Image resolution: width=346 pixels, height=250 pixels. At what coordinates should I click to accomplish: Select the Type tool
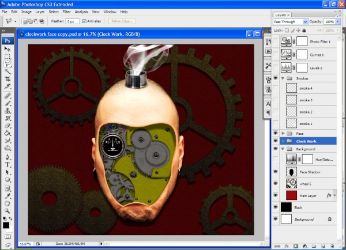(7, 165)
